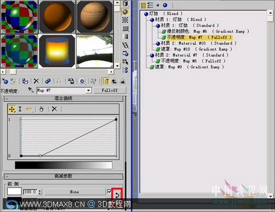Select the glowing yellow cylinder sample slot
The width and height of the screenshot is (275, 212).
tap(57, 51)
